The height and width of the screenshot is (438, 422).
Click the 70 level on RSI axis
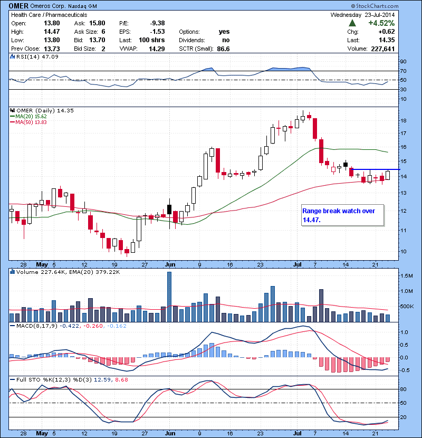pyautogui.click(x=404, y=71)
